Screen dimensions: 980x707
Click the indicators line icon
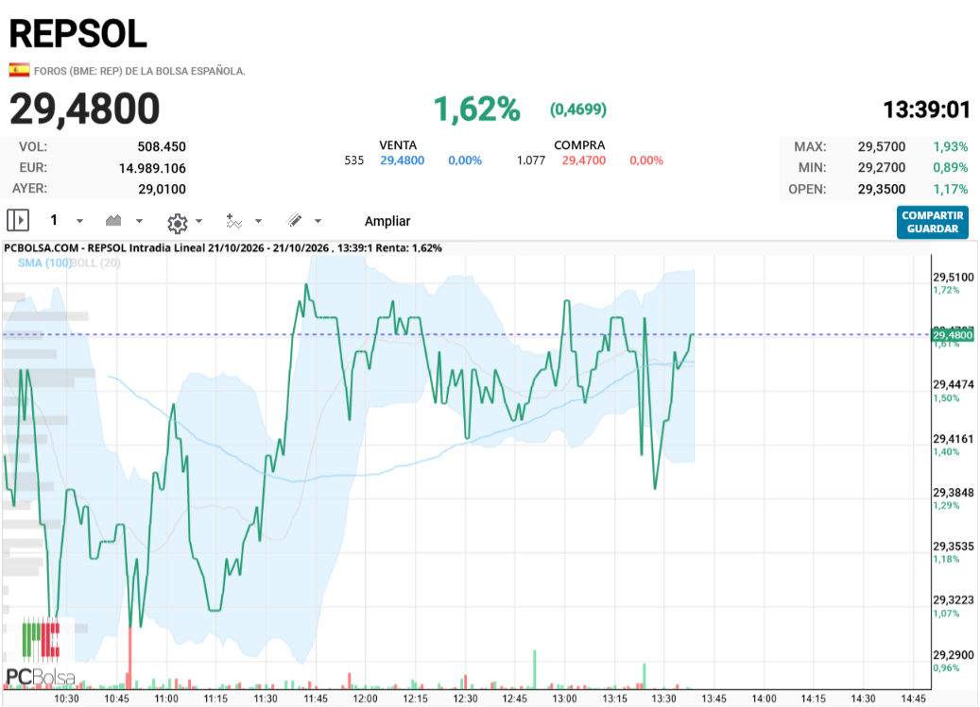[x=233, y=221]
